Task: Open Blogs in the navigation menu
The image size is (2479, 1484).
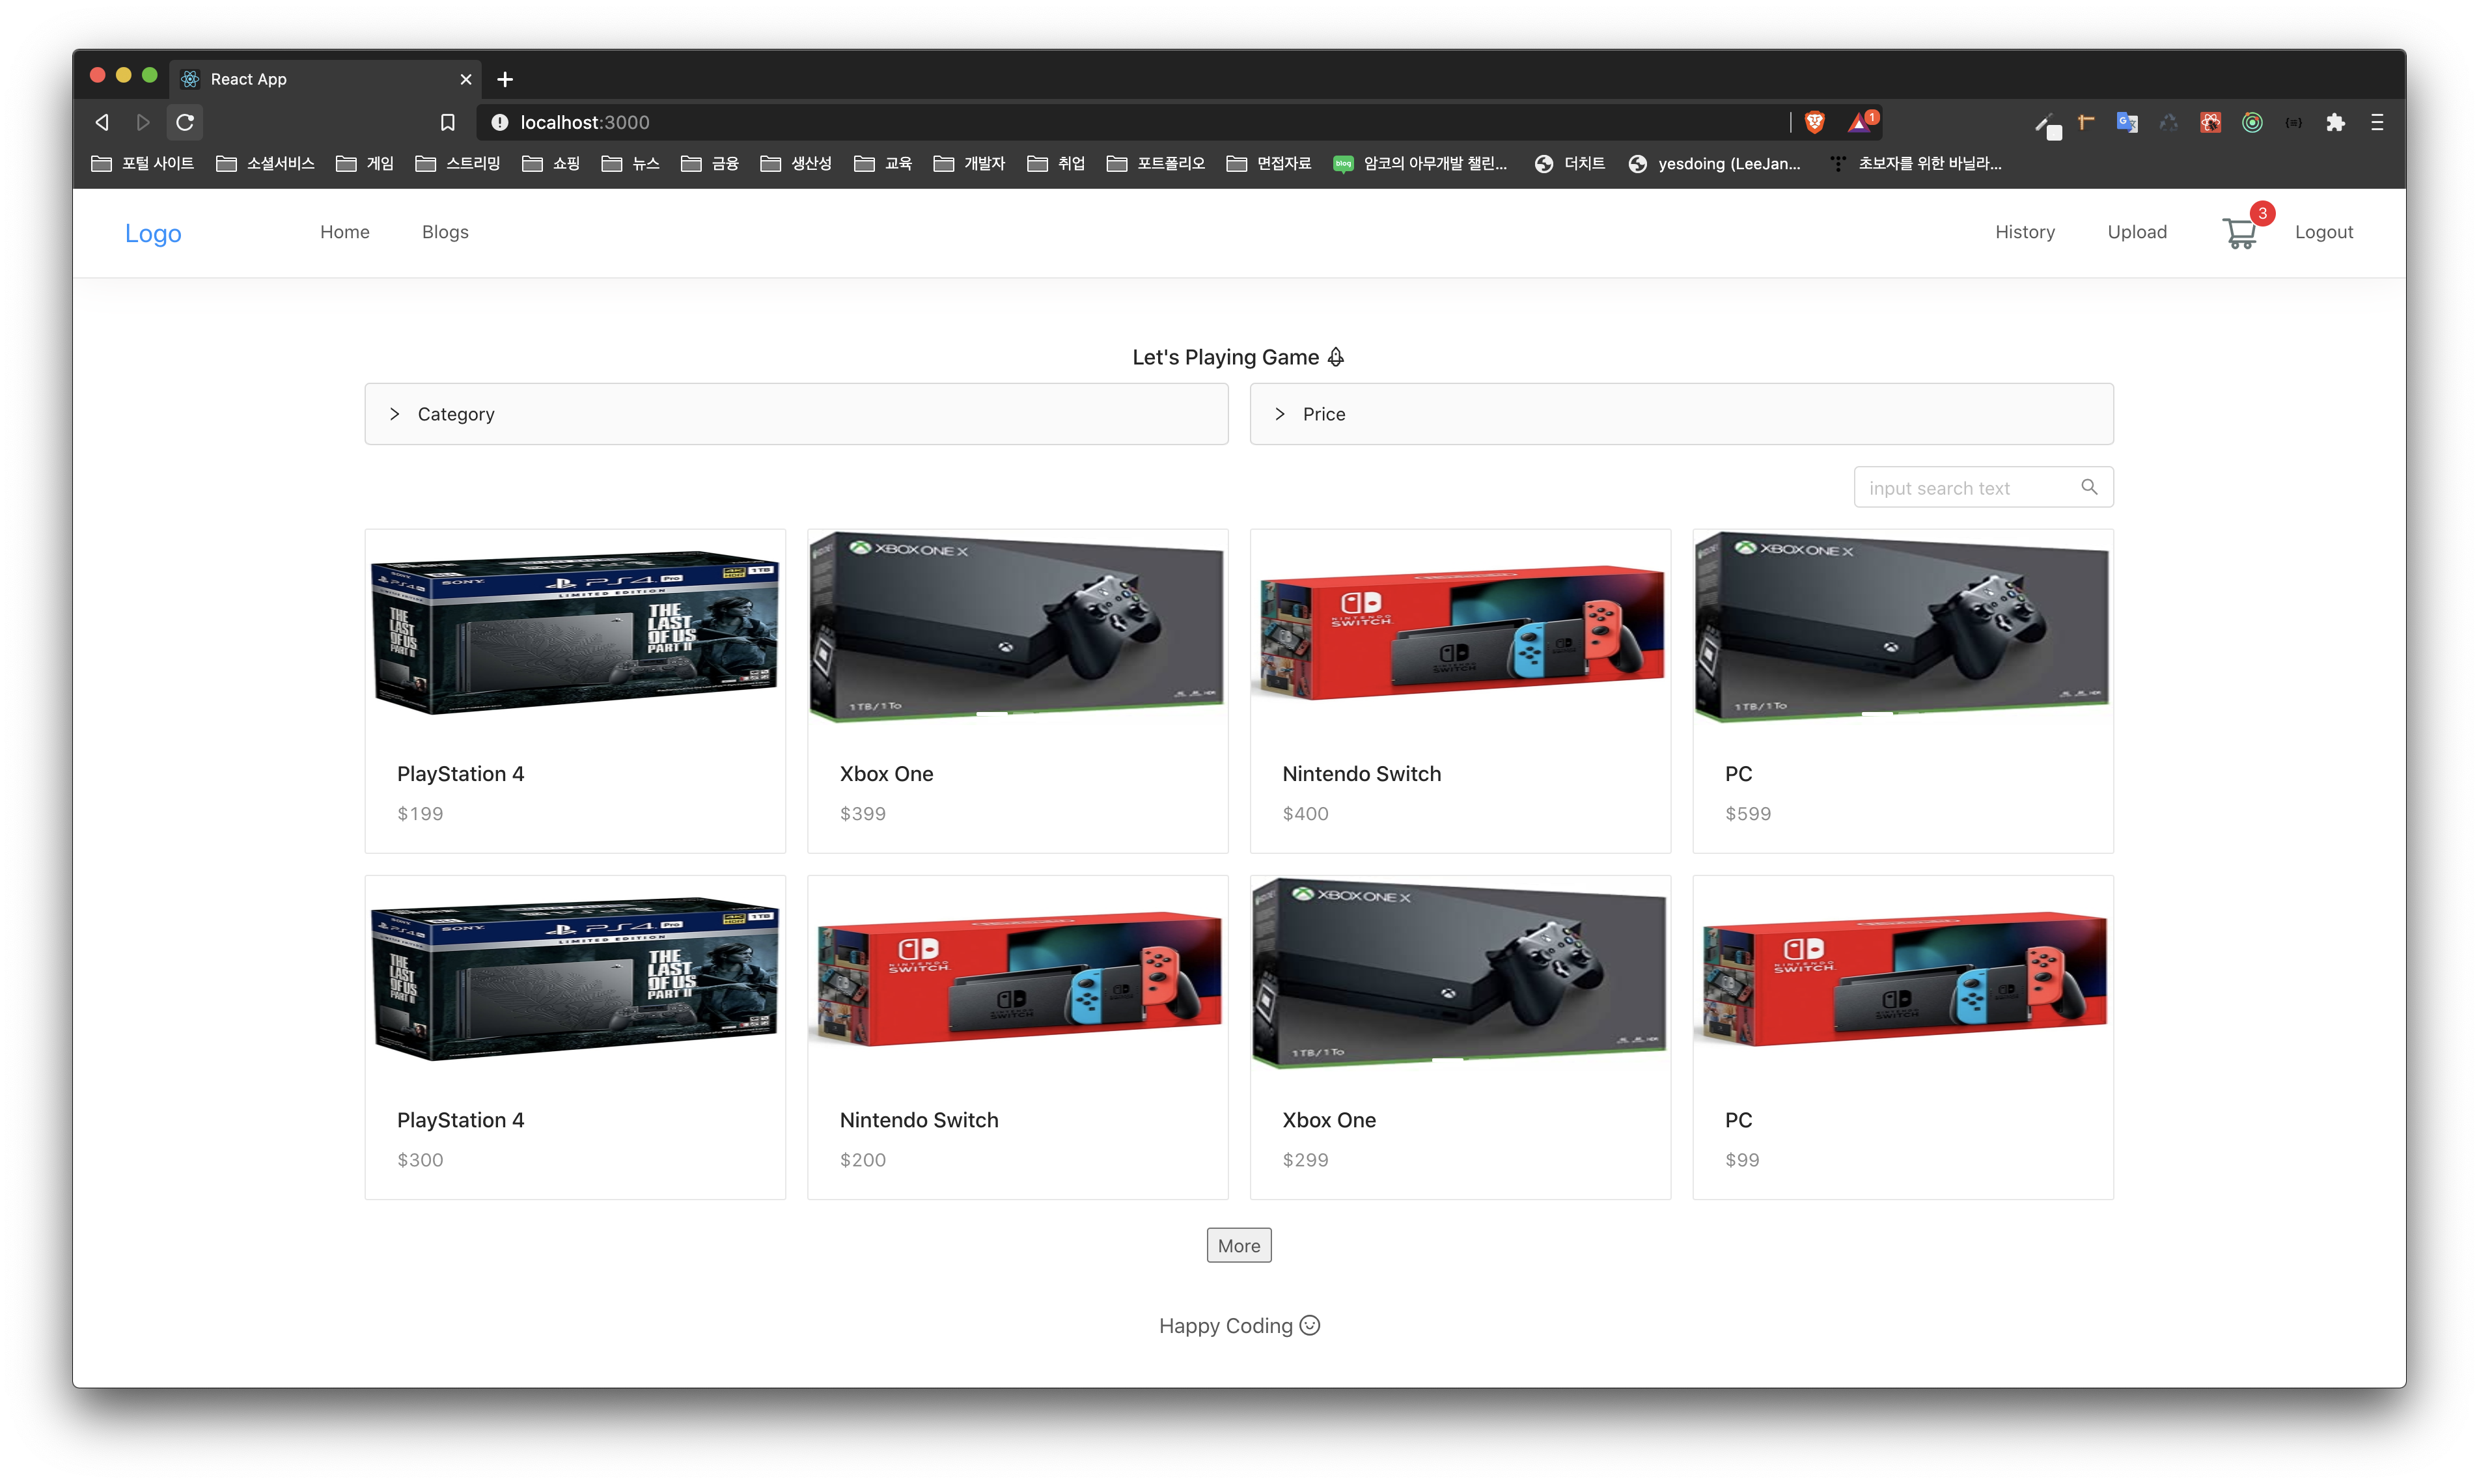Action: (x=445, y=232)
